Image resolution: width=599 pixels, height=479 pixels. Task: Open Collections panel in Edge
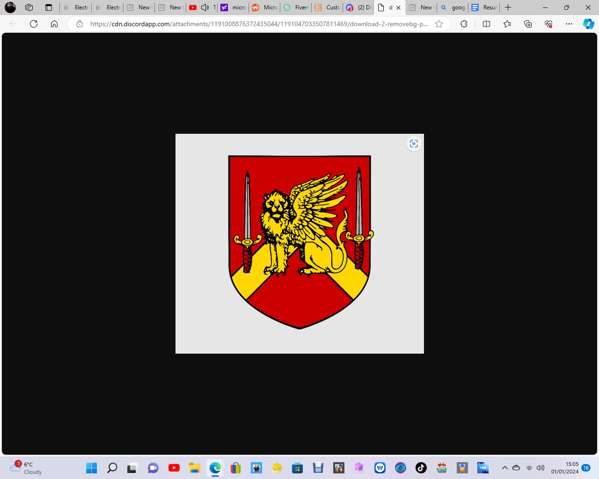coord(528,24)
